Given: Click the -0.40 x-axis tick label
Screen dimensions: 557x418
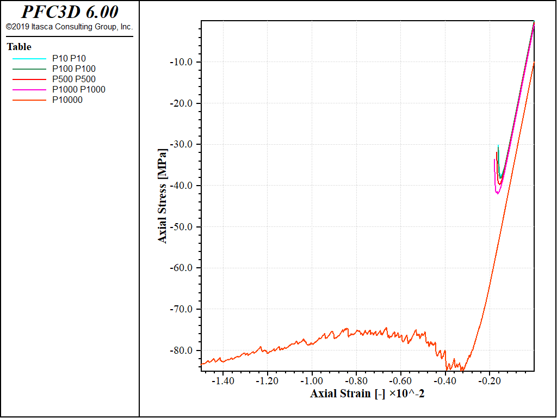Looking at the screenshot, I should pyautogui.click(x=445, y=381).
